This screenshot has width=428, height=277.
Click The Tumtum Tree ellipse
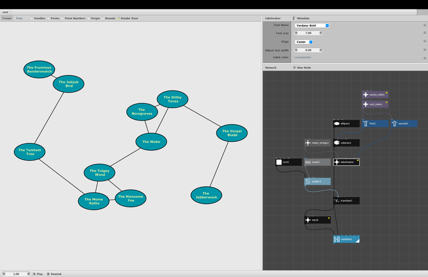pos(30,152)
